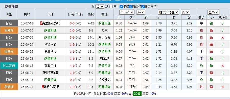Click 负 result in 瓦勒伦加 row
The height and width of the screenshot is (99, 230).
coord(201,66)
